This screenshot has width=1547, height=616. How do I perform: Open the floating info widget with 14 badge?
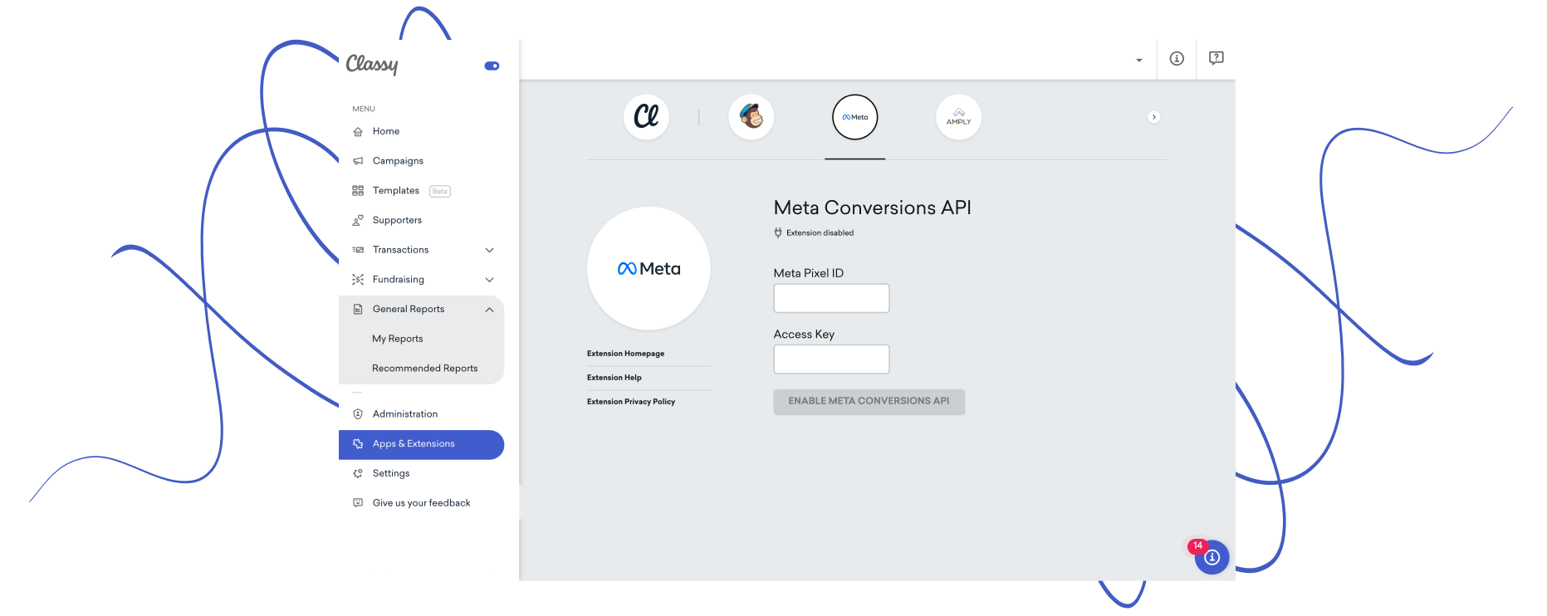[1212, 557]
